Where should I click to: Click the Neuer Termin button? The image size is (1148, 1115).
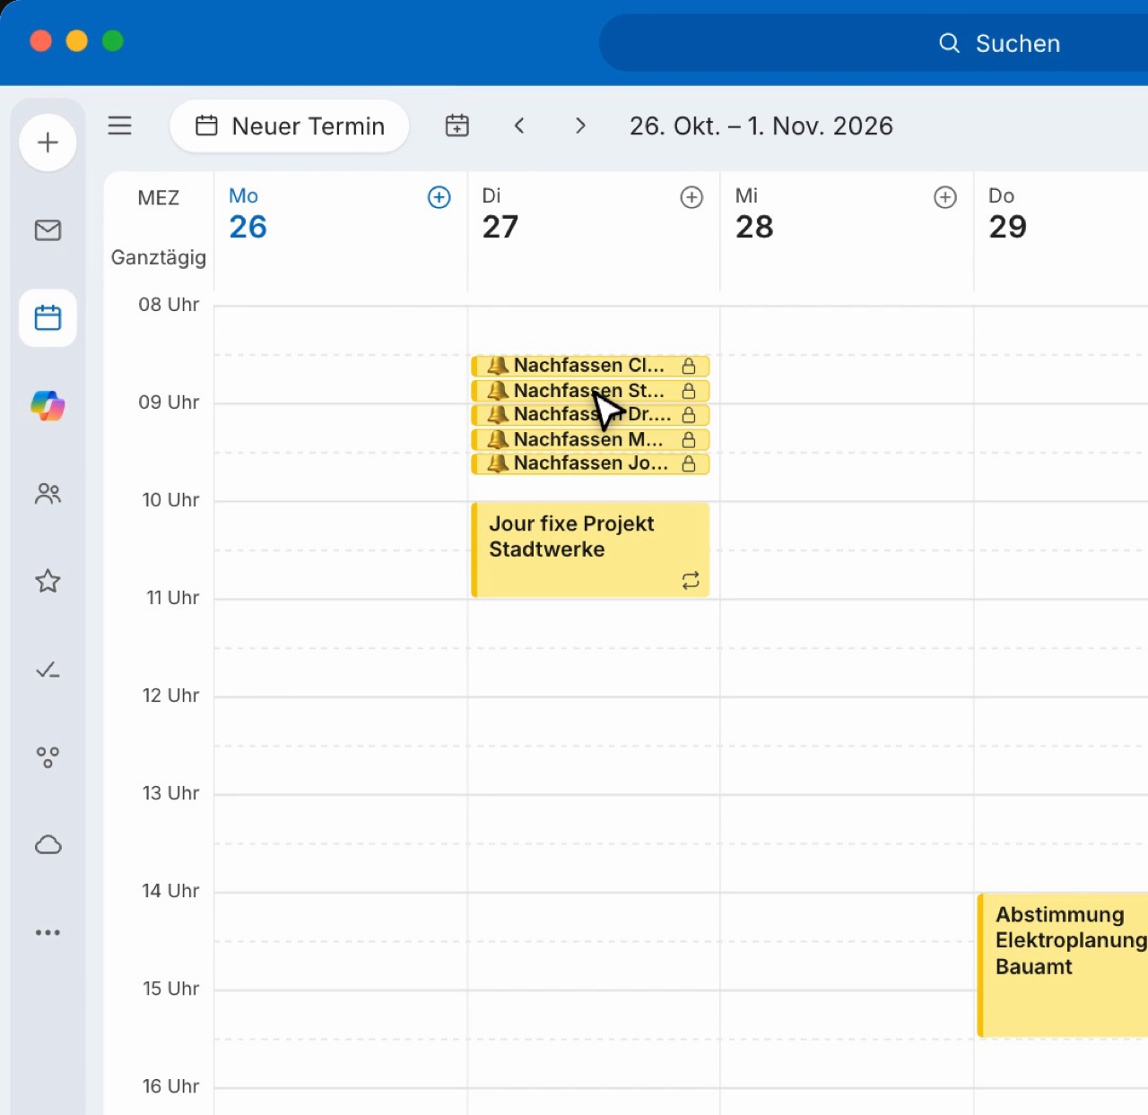click(x=290, y=126)
